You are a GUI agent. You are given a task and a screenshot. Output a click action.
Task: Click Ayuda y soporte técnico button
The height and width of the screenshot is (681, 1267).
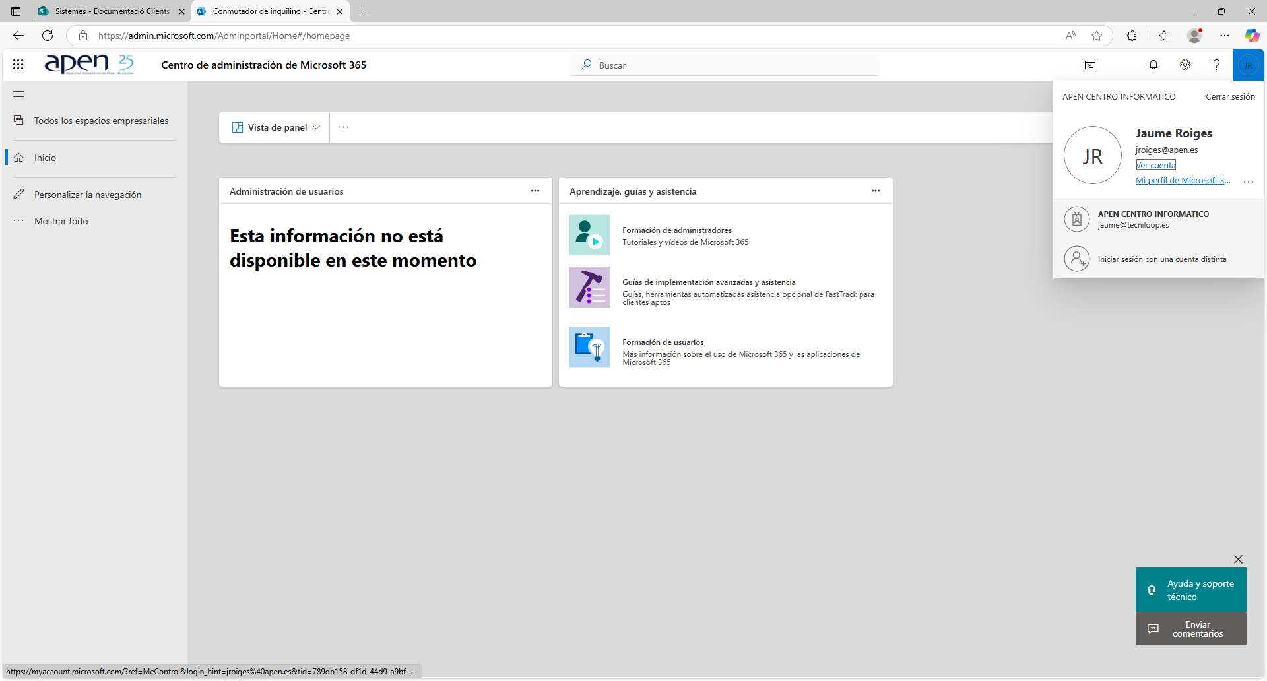1190,590
